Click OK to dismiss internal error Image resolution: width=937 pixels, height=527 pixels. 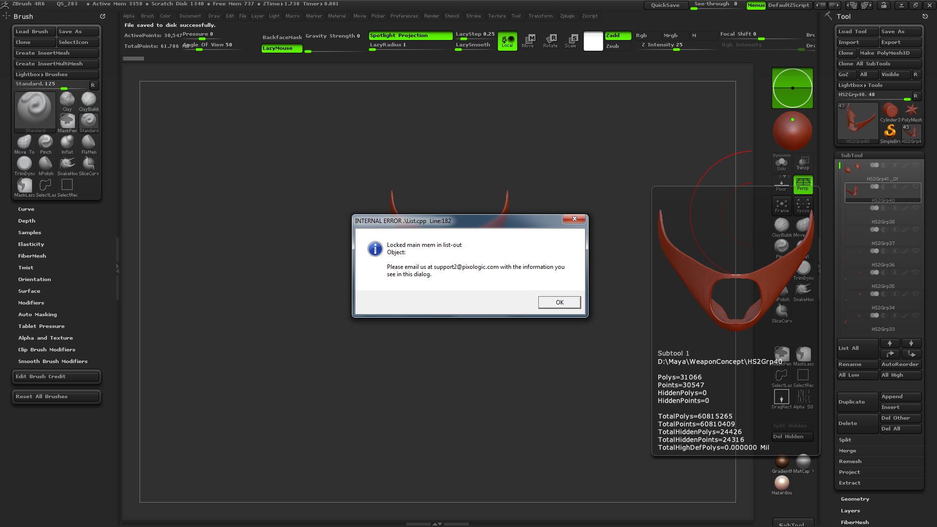point(559,302)
